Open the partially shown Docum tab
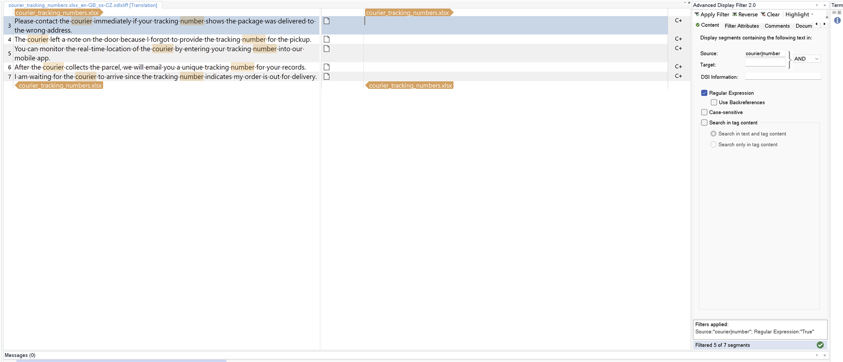The image size is (843, 362). (x=804, y=26)
